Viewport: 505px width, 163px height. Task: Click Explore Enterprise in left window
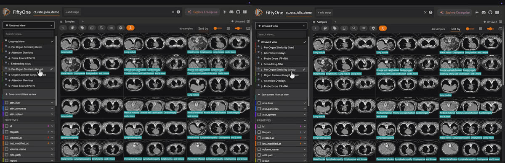click(x=203, y=12)
